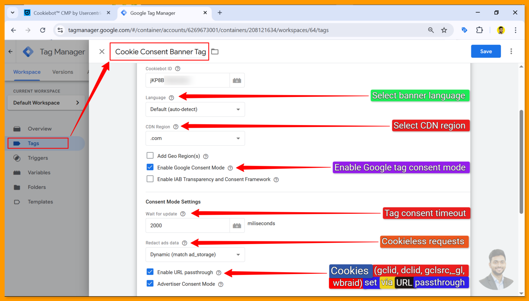The height and width of the screenshot is (301, 529).
Task: Click the blue Save button
Action: click(x=486, y=51)
